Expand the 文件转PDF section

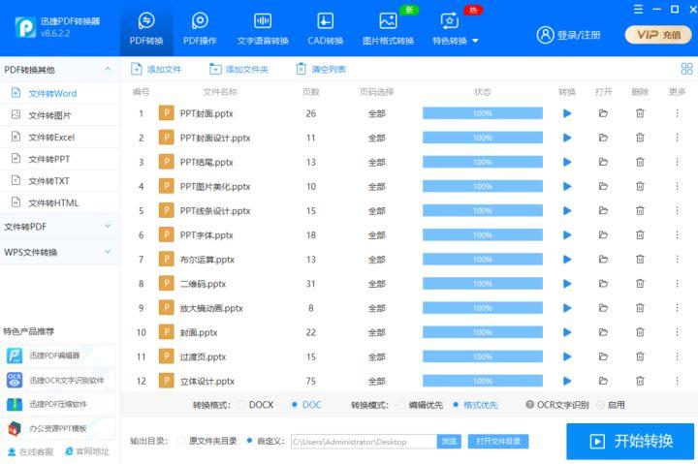(x=58, y=227)
